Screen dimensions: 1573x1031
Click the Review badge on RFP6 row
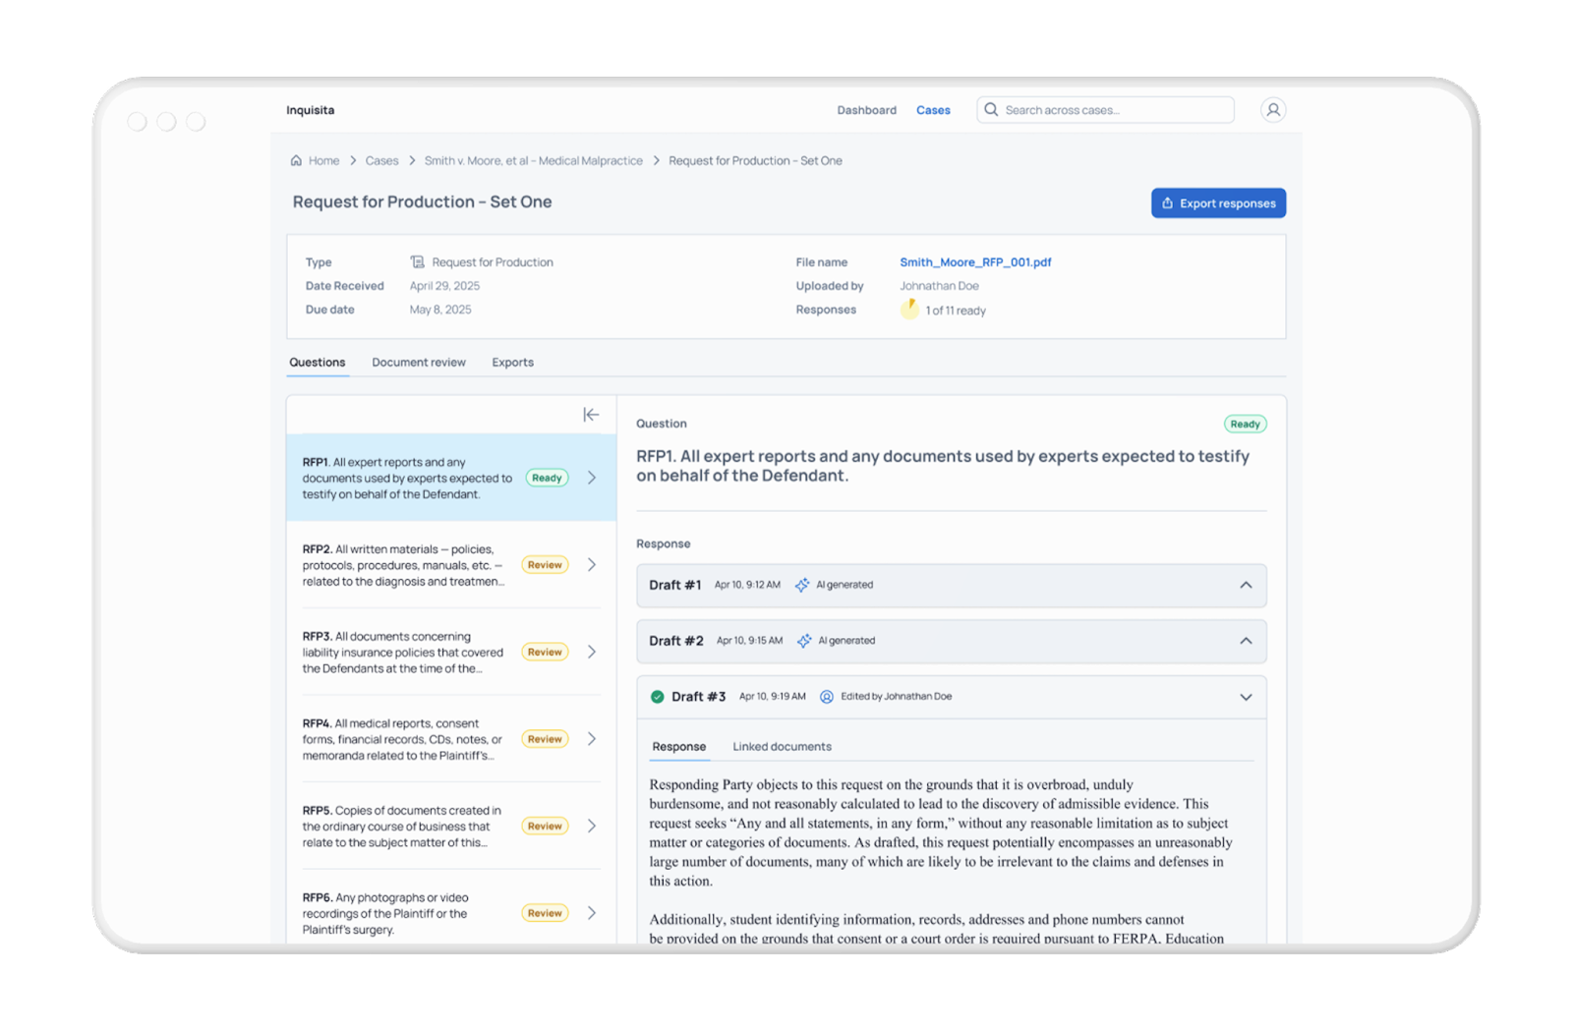(x=545, y=913)
